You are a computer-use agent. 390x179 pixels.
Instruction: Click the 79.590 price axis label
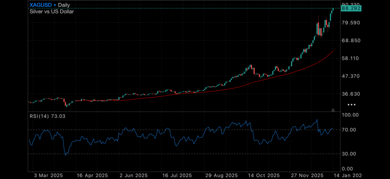(x=351, y=22)
